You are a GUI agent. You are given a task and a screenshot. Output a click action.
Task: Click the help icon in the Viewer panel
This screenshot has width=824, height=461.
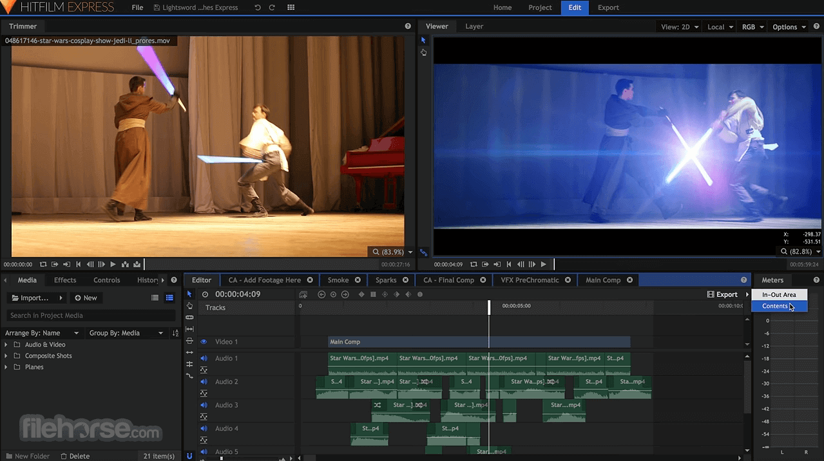pos(816,26)
